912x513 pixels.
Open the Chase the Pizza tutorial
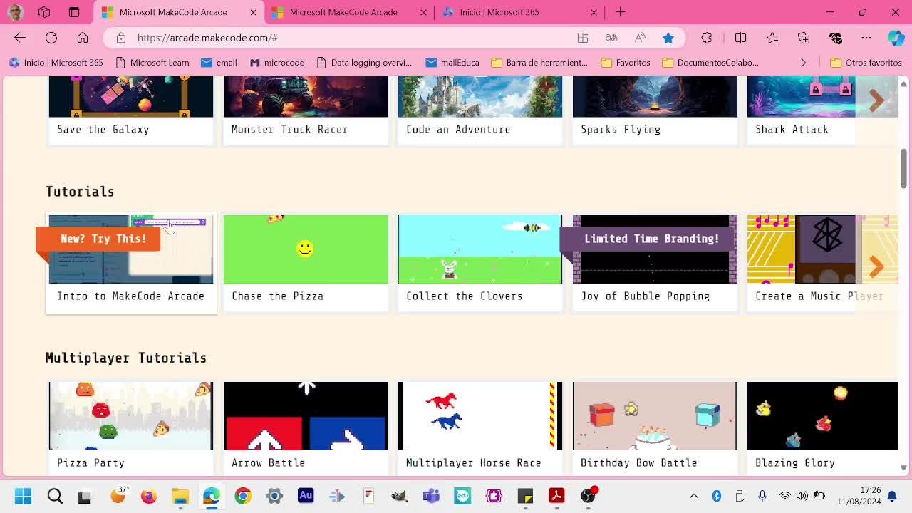(x=306, y=263)
